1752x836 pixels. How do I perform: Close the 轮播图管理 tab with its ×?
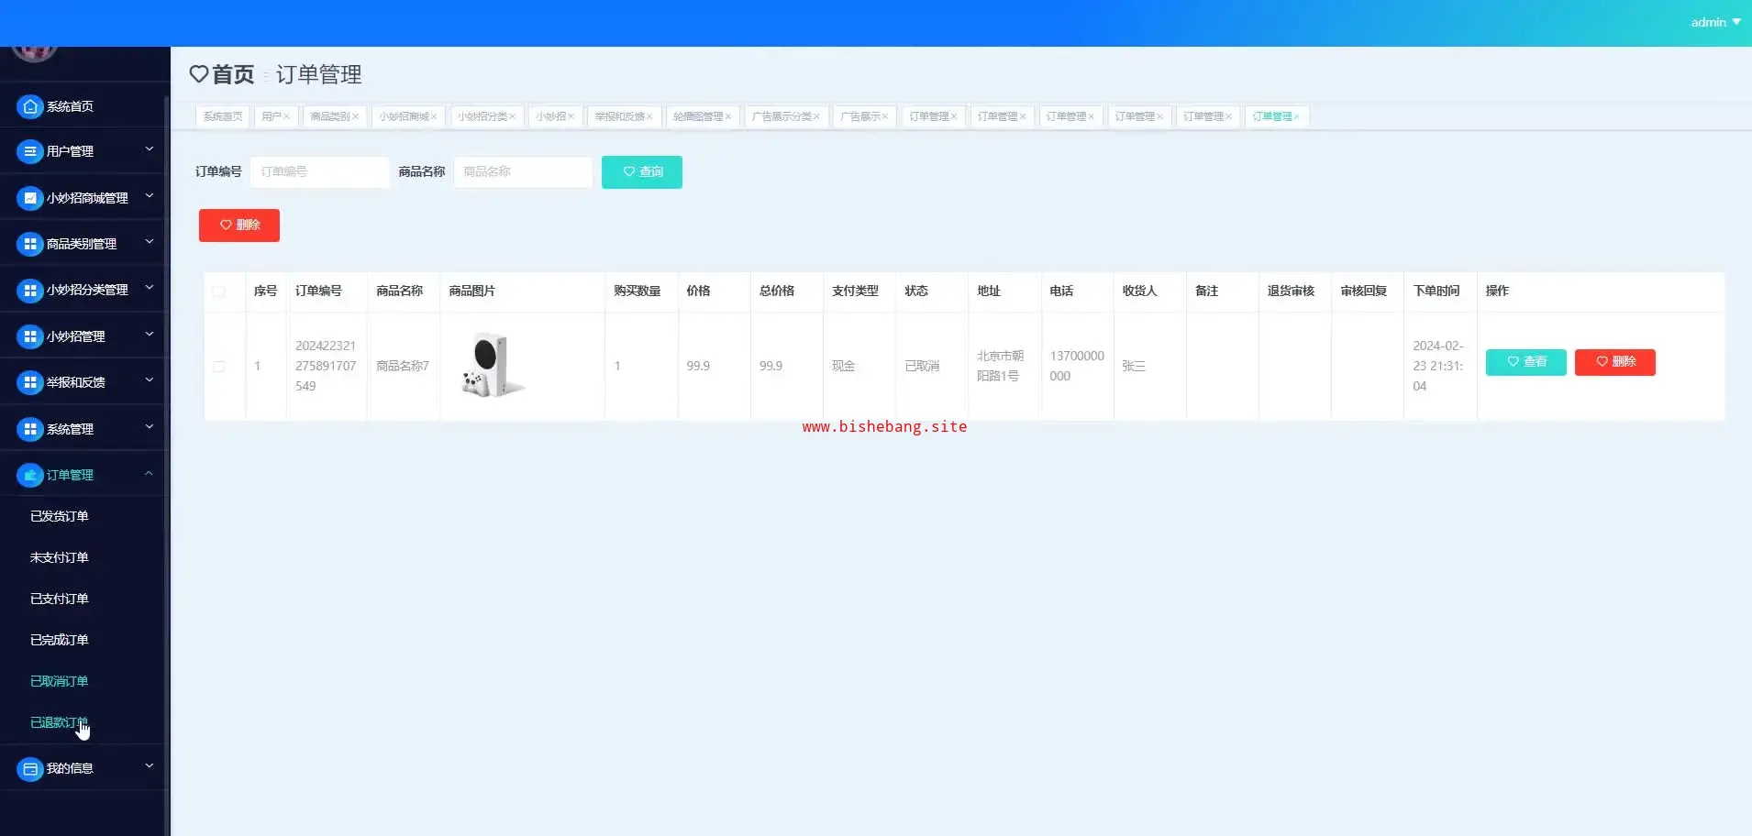(728, 116)
